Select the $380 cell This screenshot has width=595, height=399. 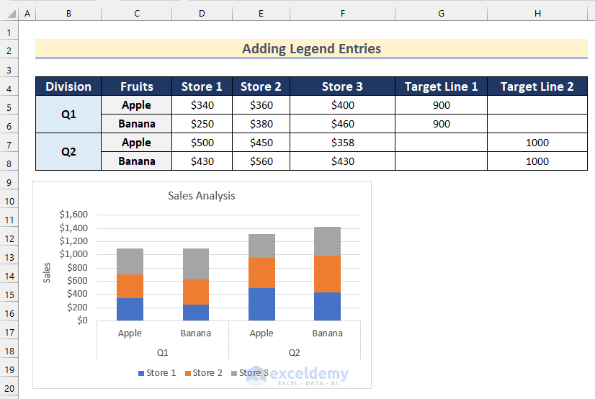point(261,124)
